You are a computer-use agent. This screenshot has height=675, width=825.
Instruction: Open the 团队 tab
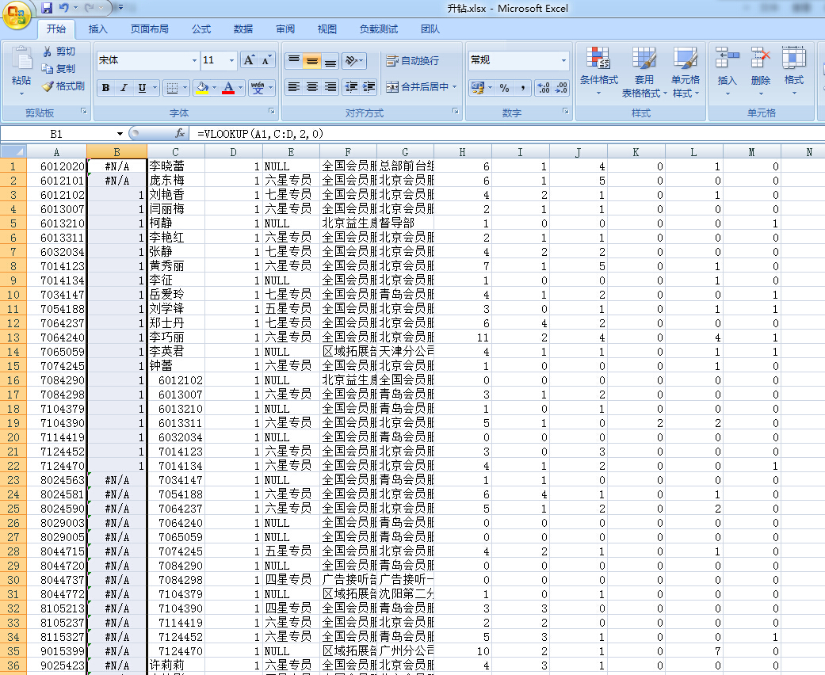point(430,29)
